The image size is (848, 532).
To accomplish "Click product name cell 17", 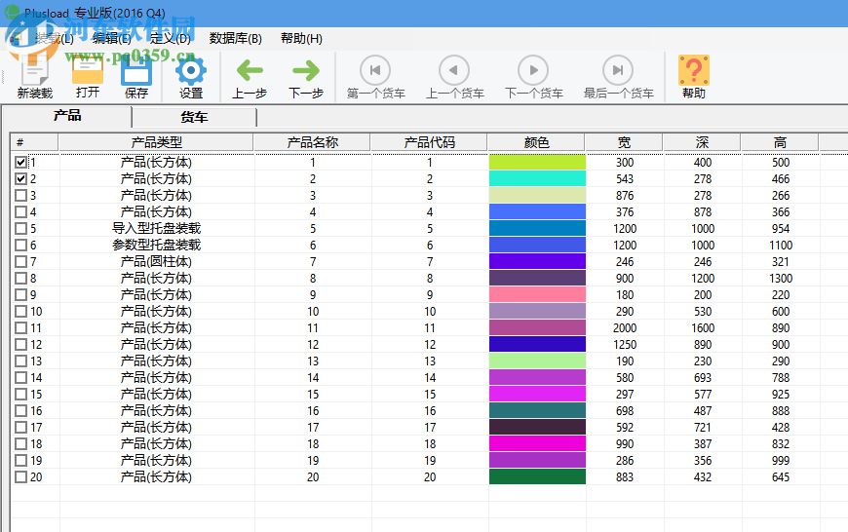I will 313,427.
